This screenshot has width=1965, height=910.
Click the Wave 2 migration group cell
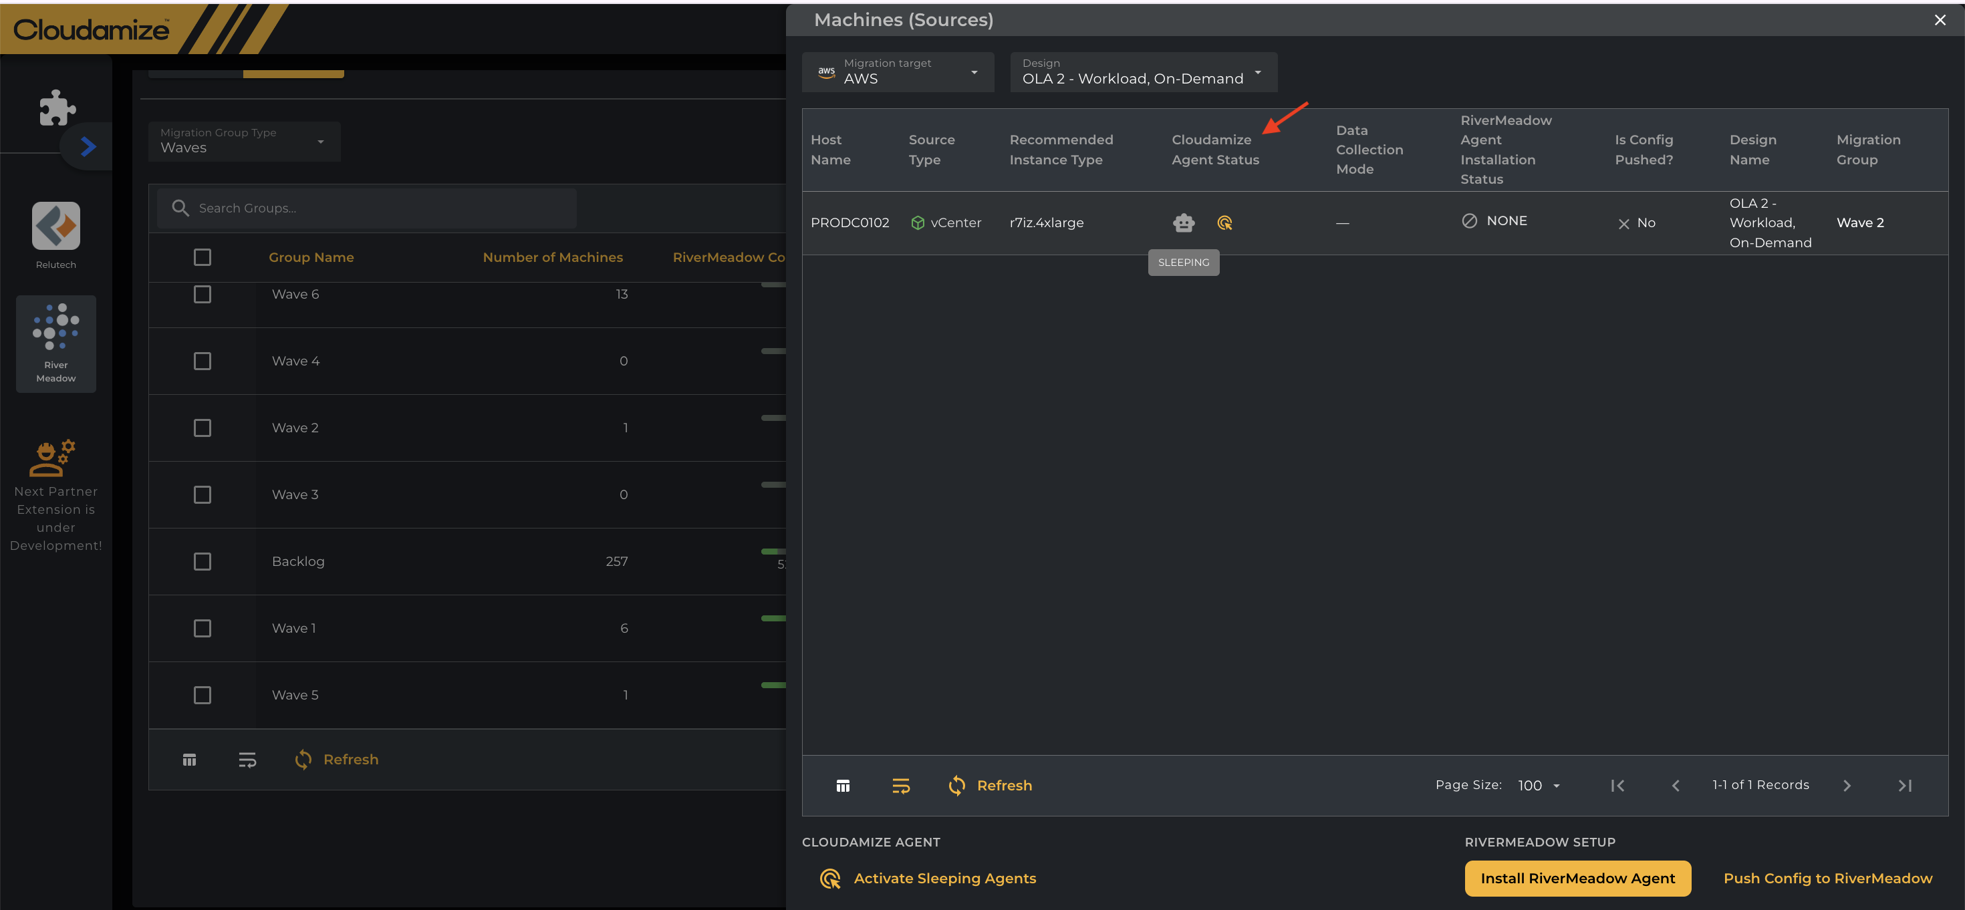pyautogui.click(x=1859, y=222)
